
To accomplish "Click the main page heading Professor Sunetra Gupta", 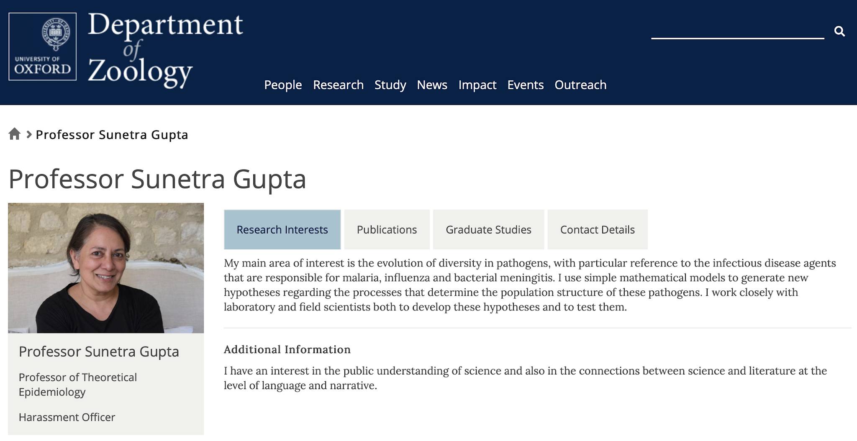I will coord(157,179).
